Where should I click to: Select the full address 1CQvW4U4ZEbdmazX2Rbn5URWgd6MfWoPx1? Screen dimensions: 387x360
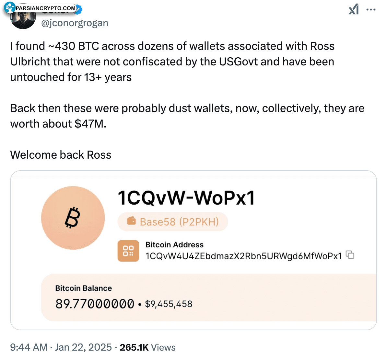click(244, 256)
